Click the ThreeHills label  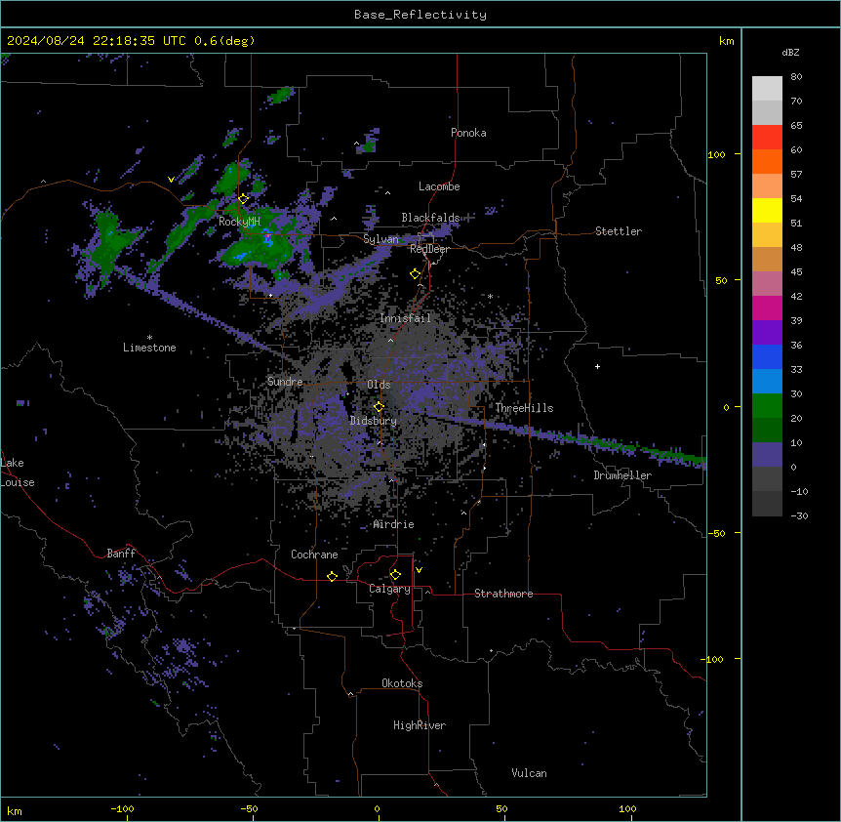click(x=524, y=408)
